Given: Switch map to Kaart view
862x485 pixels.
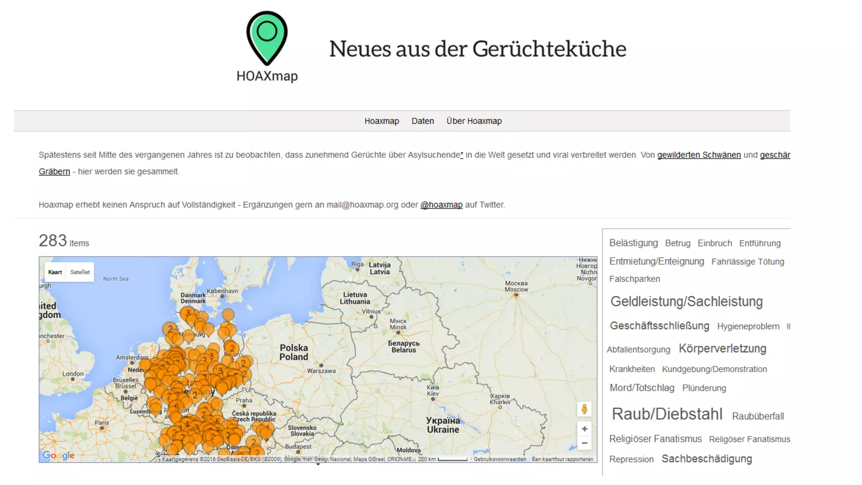Looking at the screenshot, I should click(x=55, y=272).
